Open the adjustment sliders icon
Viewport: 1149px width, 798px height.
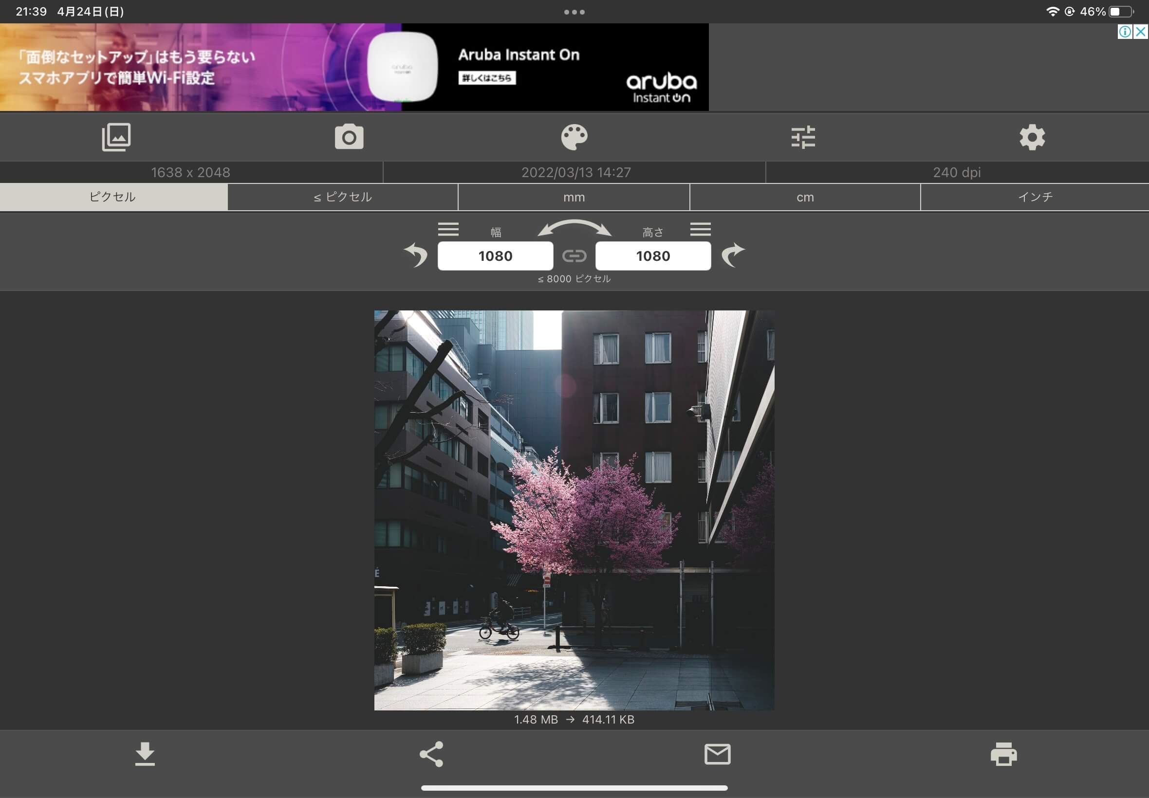(x=803, y=137)
